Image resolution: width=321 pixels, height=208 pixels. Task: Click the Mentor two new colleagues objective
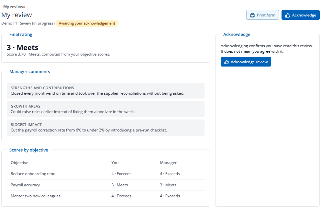point(36,196)
